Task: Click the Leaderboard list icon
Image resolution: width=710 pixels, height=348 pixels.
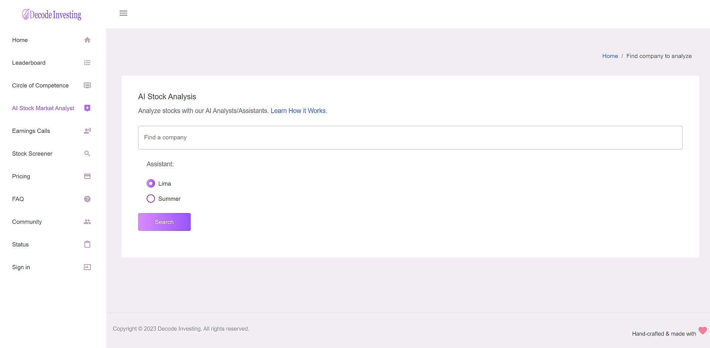Action: 87,63
